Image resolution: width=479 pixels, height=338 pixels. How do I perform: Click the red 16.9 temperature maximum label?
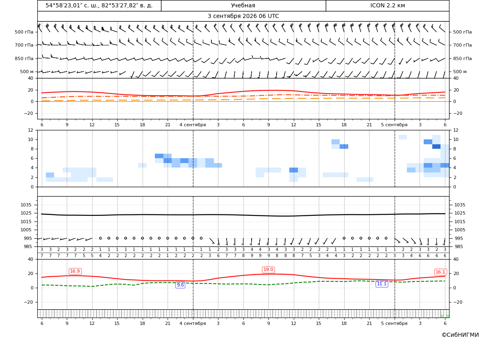75,271
